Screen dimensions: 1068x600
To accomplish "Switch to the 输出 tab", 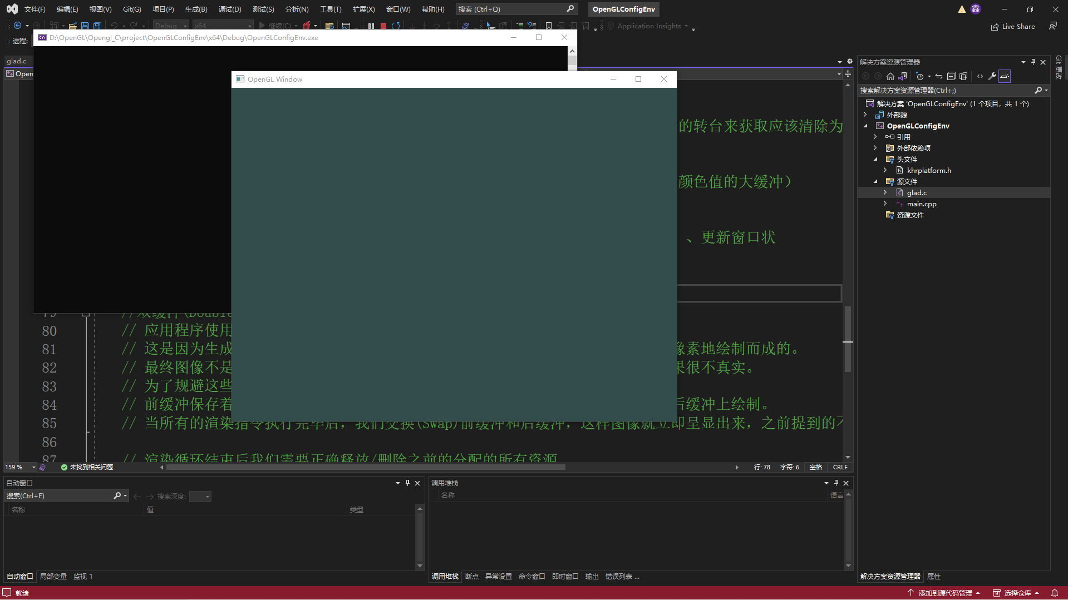I will click(x=592, y=577).
